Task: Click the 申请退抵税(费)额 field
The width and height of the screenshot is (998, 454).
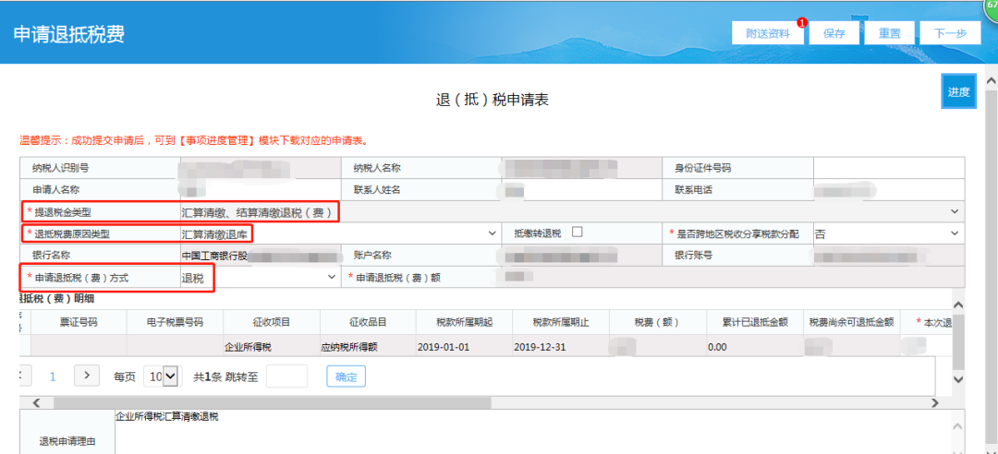Action: click(x=732, y=277)
